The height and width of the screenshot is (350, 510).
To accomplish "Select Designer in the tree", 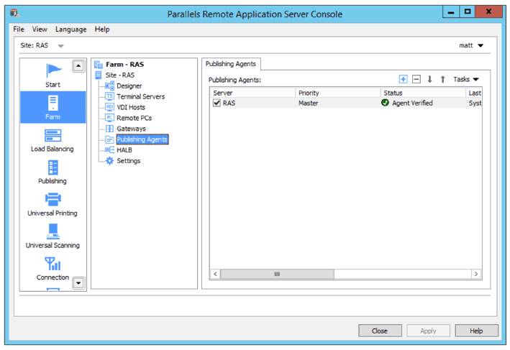I will point(129,86).
